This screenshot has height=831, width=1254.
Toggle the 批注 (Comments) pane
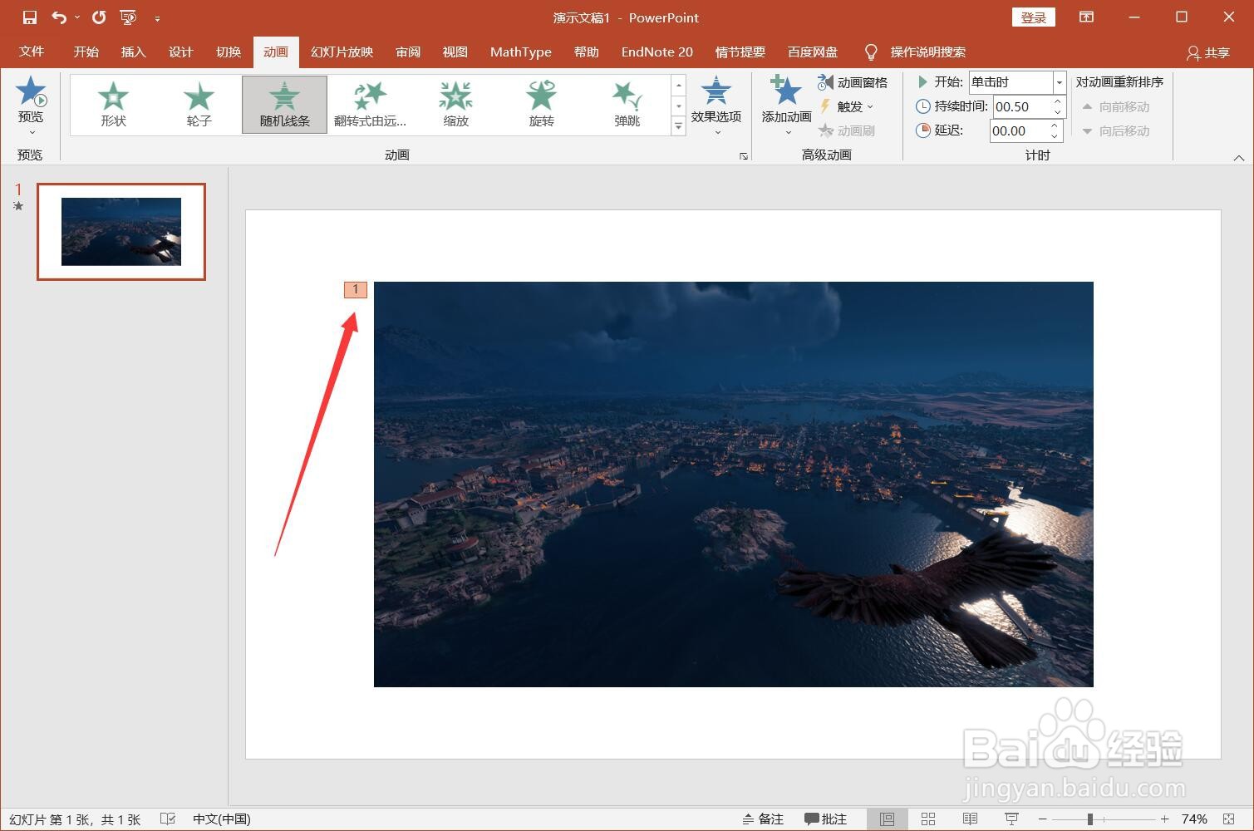pos(825,819)
